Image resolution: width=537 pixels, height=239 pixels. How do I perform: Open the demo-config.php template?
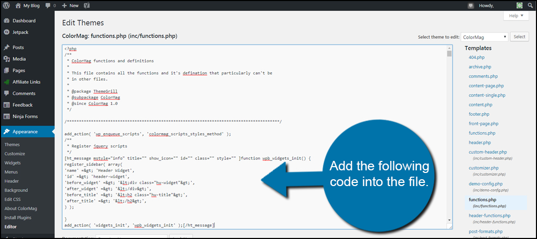(486, 184)
